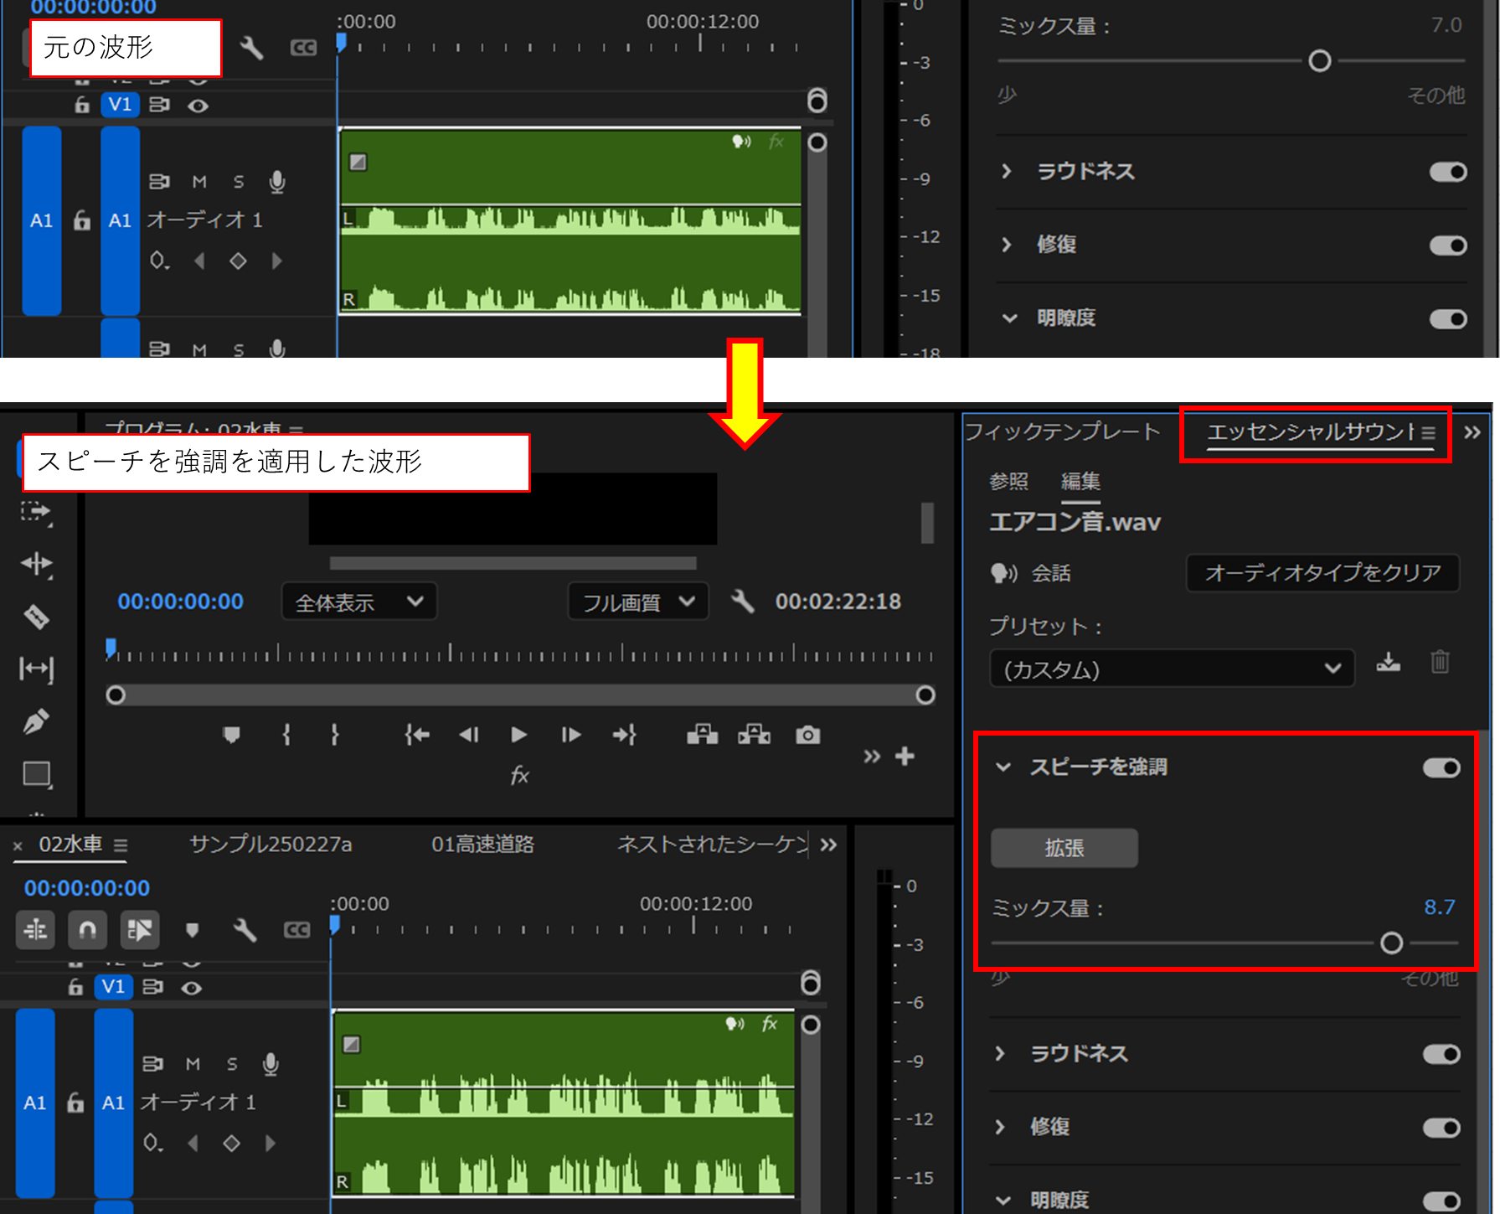The width and height of the screenshot is (1500, 1214).
Task: Click the オーディオタイプをクリア button
Action: click(x=1322, y=573)
